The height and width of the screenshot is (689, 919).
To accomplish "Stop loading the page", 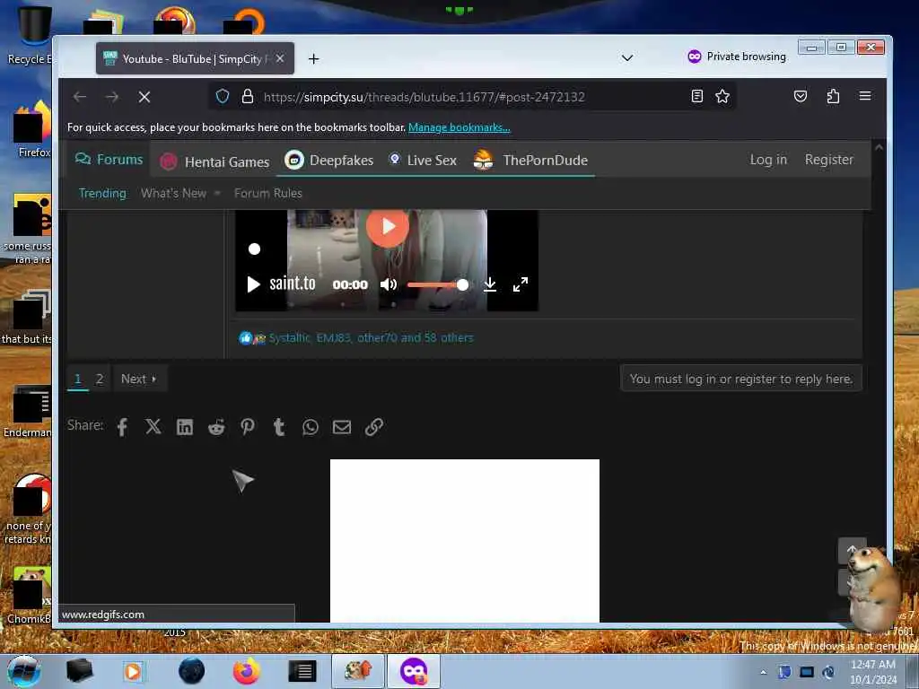I will [x=144, y=97].
